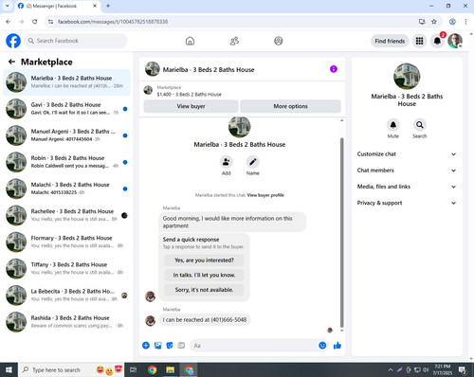The image size is (474, 377).
Task: Expand Media, files and links section
Action: tap(407, 187)
